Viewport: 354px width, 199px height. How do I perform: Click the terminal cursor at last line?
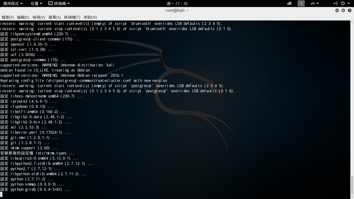1,195
